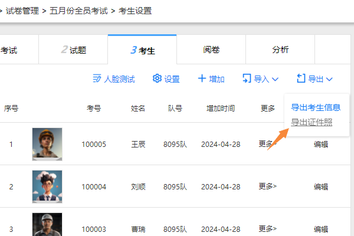Click date 2024-04-28 in 曹瑞's row
This screenshot has width=354, height=236.
tap(221, 230)
